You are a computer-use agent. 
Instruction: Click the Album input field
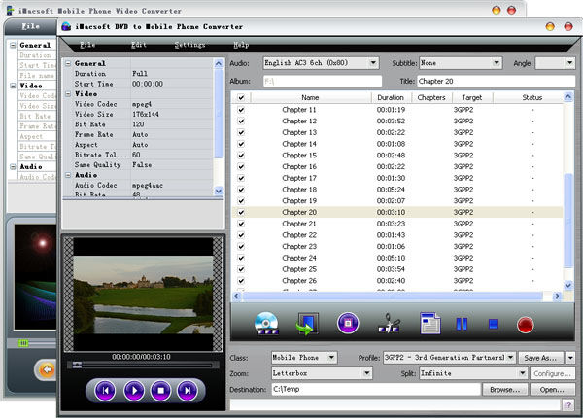tap(323, 81)
